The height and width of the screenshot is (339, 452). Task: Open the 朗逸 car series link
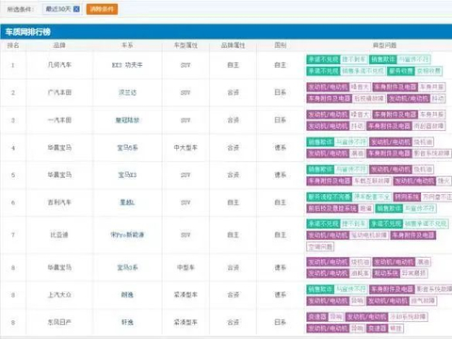point(127,295)
